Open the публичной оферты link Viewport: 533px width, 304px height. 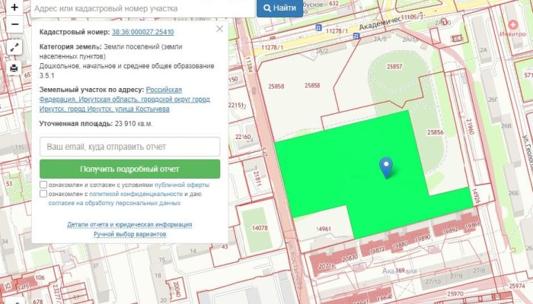pos(182,185)
